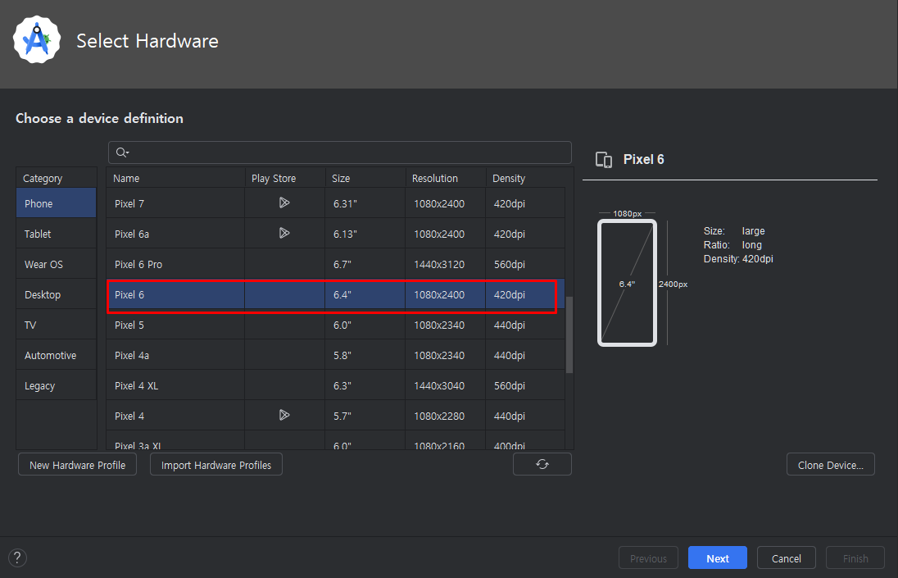Select the Pixel 5 device row
The height and width of the screenshot is (578, 898).
pos(336,325)
